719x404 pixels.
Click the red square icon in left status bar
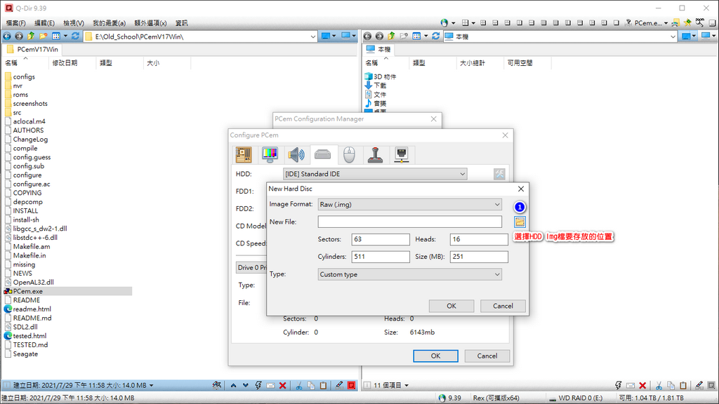pyautogui.click(x=352, y=386)
